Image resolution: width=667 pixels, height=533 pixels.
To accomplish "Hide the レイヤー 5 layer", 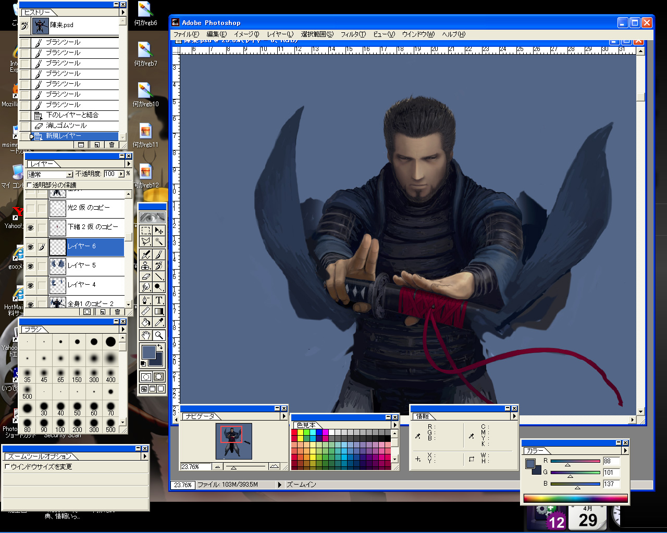I will pos(30,266).
